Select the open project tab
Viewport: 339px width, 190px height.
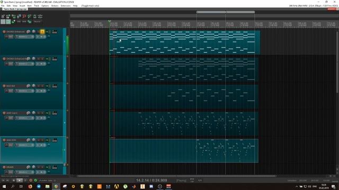click(15, 9)
